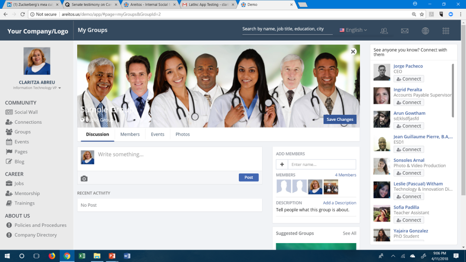Connect with Jorge Pacheco
The height and width of the screenshot is (262, 466).
(409, 79)
